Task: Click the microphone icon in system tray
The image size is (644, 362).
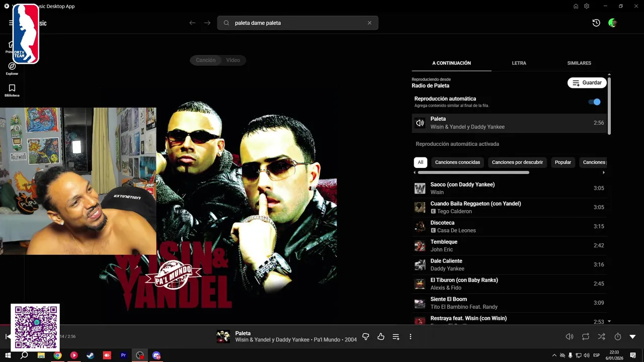Action: point(570,355)
